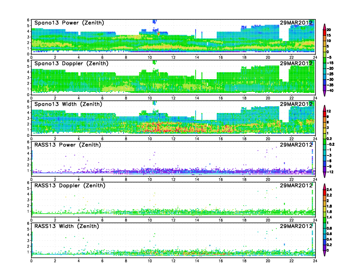Click hour 4 tick below RASS13 Power panel

(79, 179)
